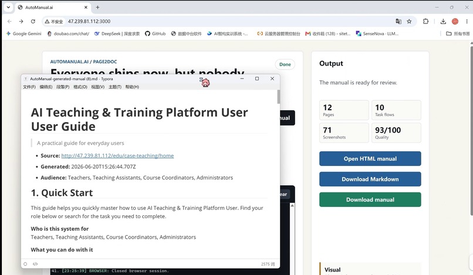
Task: Expand the tab search dropdown arrow
Action: [8, 7]
